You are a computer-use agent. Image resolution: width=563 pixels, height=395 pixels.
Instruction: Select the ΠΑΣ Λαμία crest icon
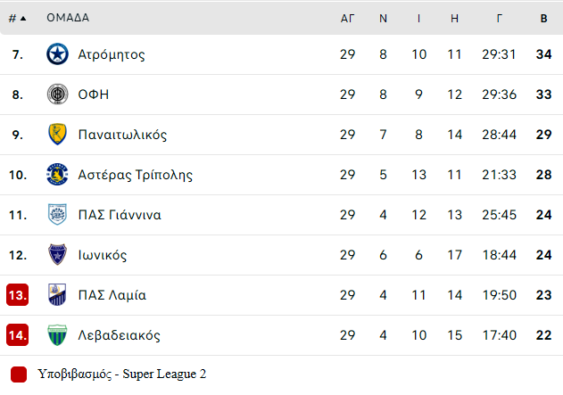click(57, 294)
